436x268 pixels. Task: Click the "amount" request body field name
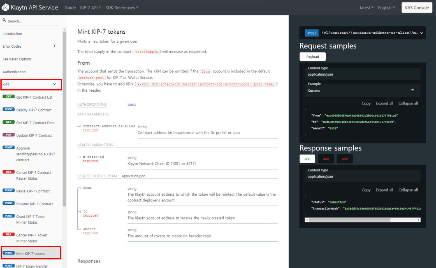(89, 229)
